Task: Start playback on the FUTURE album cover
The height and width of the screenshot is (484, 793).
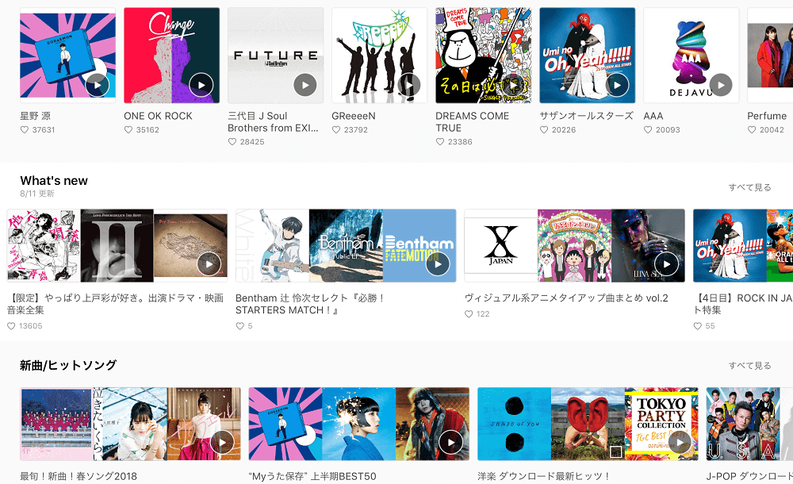Action: (305, 85)
